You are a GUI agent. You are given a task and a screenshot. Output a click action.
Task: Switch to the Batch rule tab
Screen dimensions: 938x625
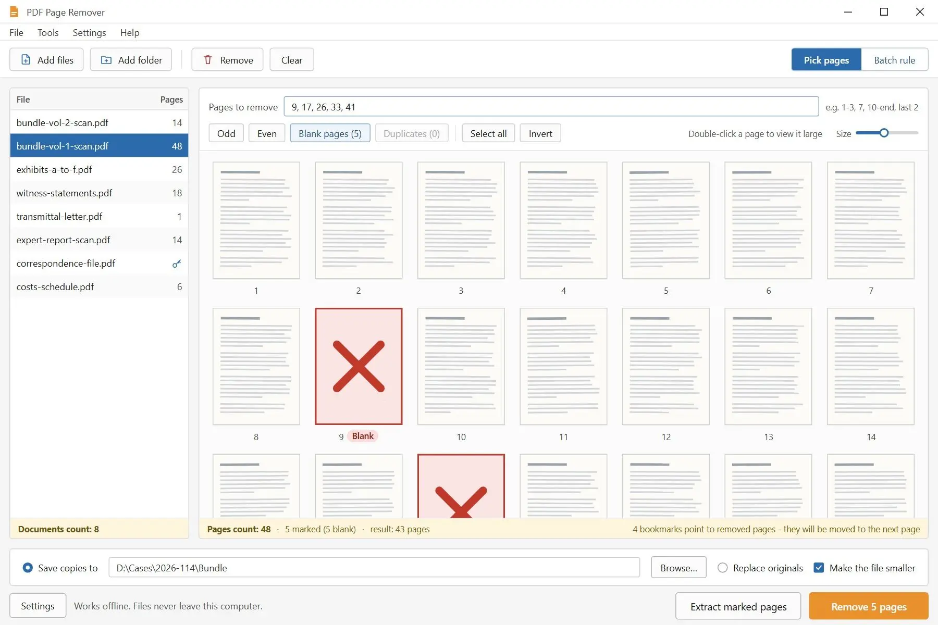pos(894,60)
